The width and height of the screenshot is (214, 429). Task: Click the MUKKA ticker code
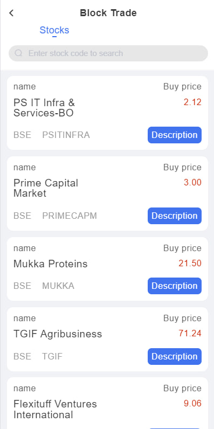[58, 286]
